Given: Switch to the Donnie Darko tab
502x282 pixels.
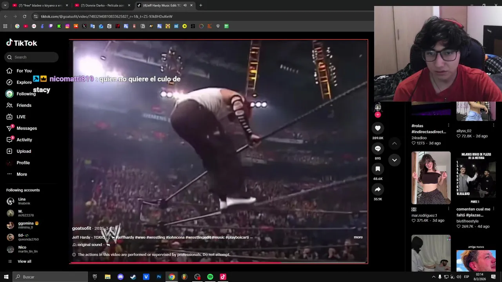Looking at the screenshot, I should pos(103,5).
